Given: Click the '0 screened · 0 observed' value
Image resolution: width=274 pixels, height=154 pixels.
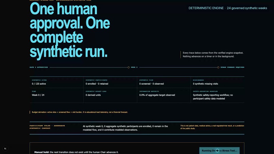Looking at the screenshot, I should [152, 84].
